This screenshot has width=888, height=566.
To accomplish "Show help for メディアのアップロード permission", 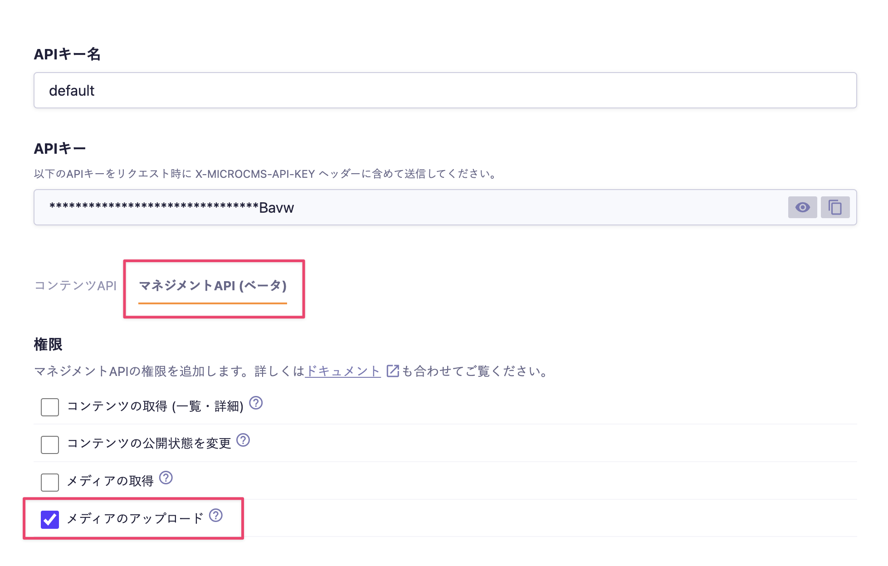I will 216,515.
